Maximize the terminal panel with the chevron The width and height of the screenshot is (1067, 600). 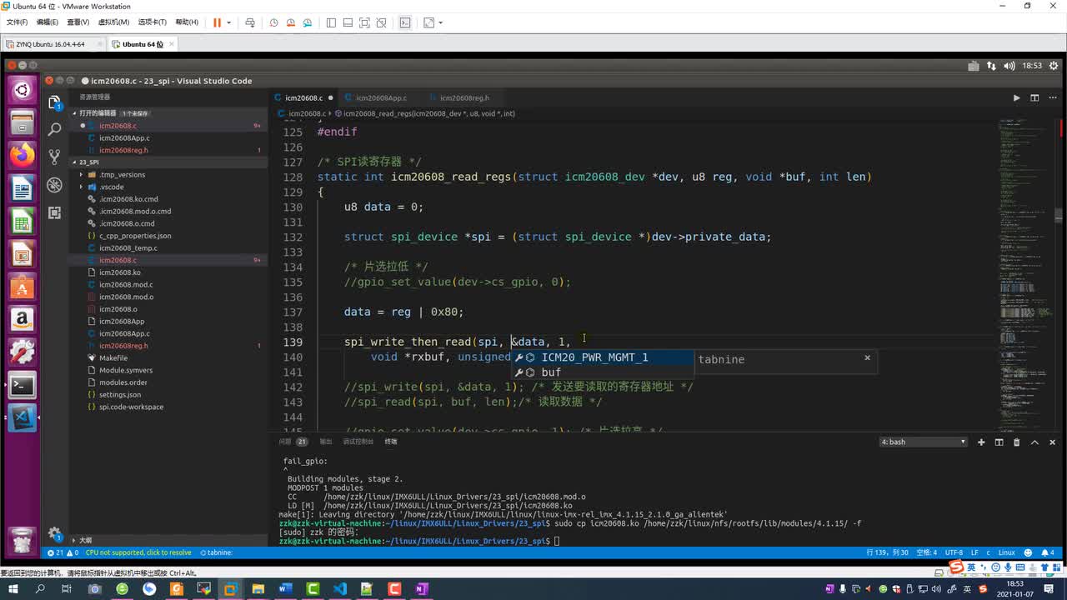(1034, 442)
